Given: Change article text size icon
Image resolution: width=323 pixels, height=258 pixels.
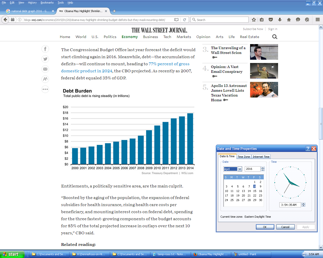Looking at the screenshot, I should (45, 79).
